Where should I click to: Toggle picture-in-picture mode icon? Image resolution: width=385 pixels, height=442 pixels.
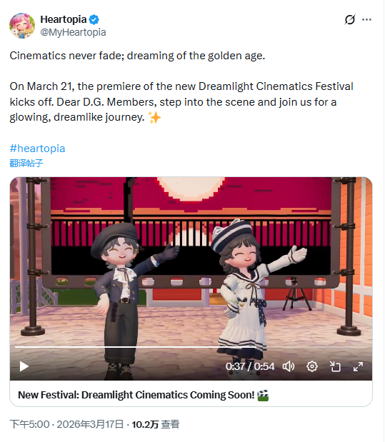pos(335,366)
